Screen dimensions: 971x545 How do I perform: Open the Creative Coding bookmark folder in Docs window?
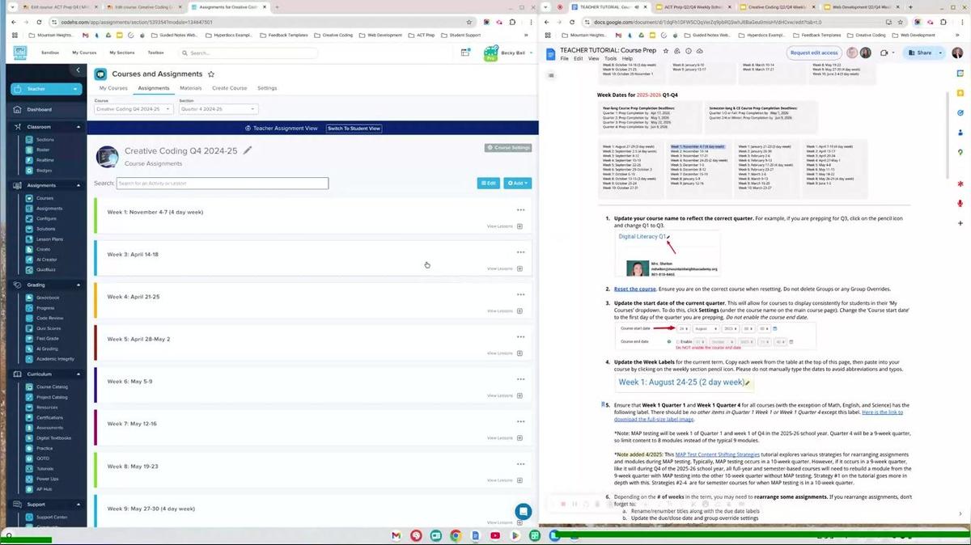tap(867, 35)
